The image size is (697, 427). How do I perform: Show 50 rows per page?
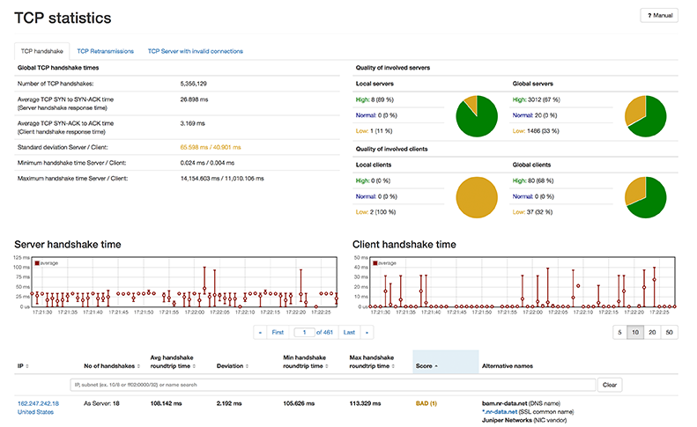click(670, 333)
